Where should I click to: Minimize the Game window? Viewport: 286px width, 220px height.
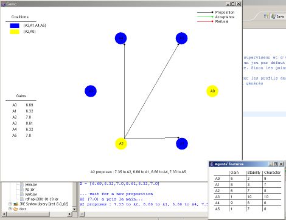click(x=228, y=4)
